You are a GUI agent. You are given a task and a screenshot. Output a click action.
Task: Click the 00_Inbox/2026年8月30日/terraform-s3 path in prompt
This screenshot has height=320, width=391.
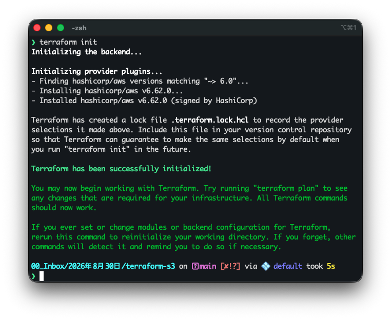(x=103, y=266)
